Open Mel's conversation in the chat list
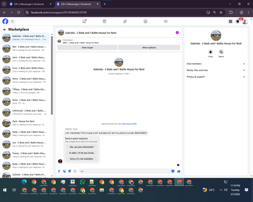The width and height of the screenshot is (253, 202). pos(25,48)
